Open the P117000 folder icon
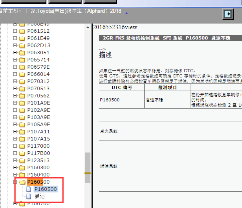 (x=22, y=146)
